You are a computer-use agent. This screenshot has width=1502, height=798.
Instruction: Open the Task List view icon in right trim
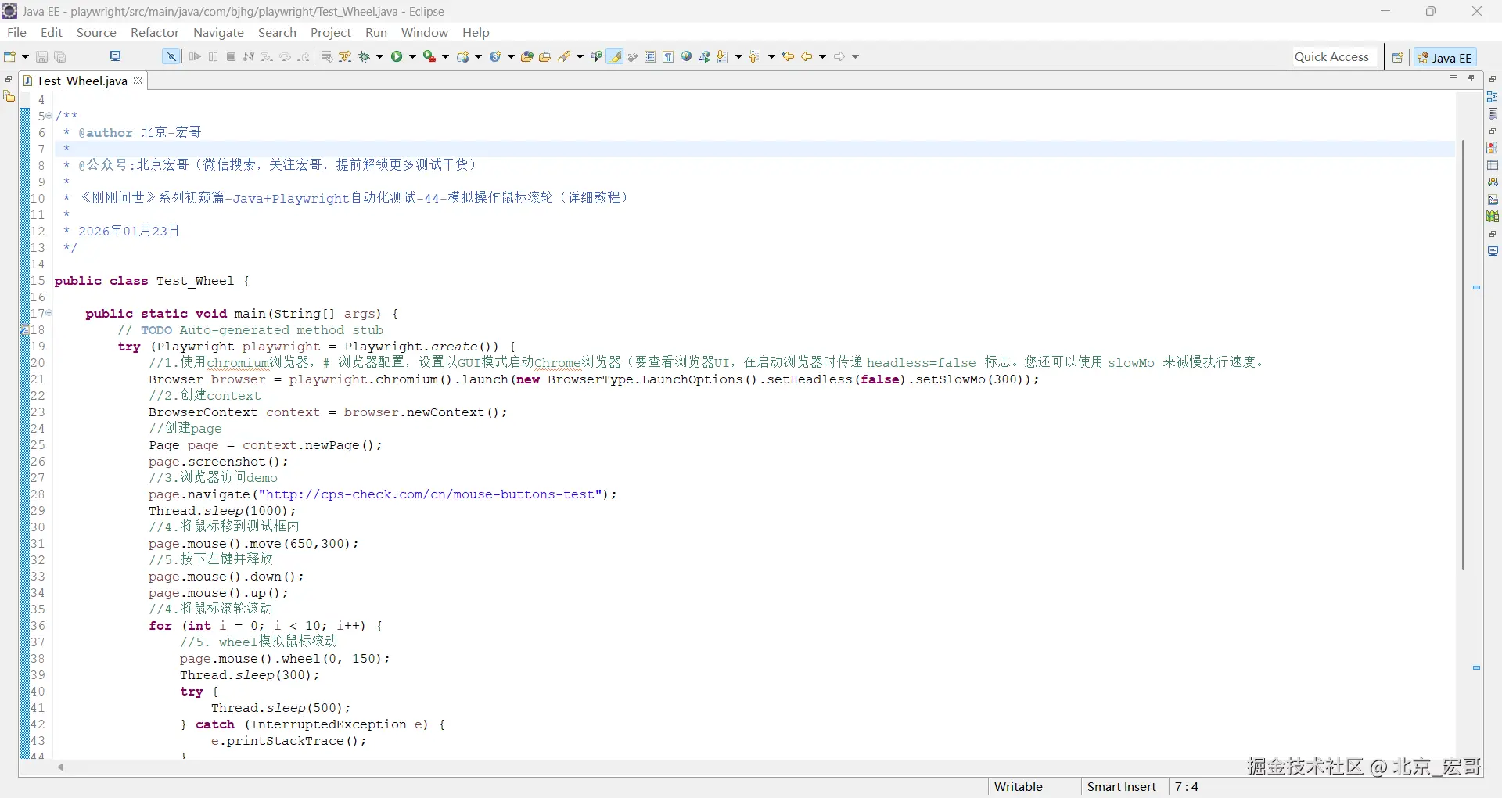pos(1493,114)
